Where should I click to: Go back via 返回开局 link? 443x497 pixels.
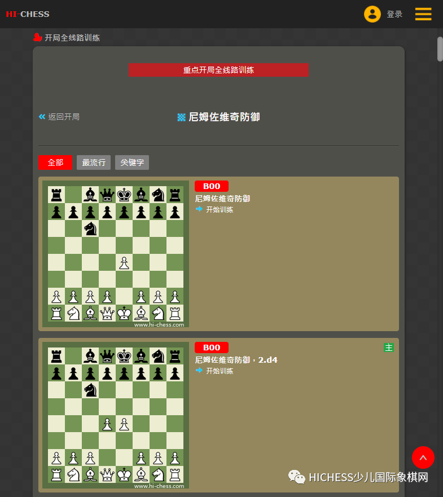(64, 117)
